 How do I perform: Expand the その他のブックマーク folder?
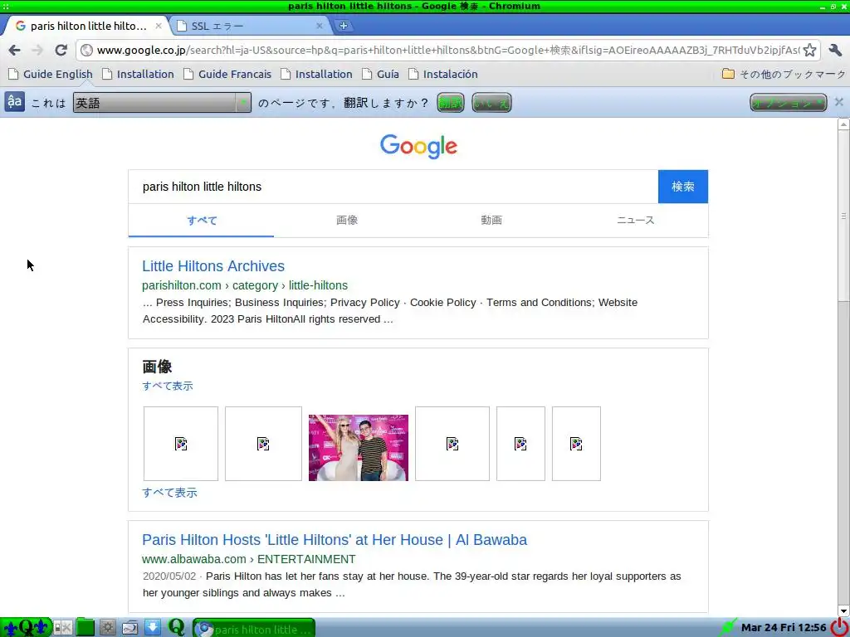784,74
